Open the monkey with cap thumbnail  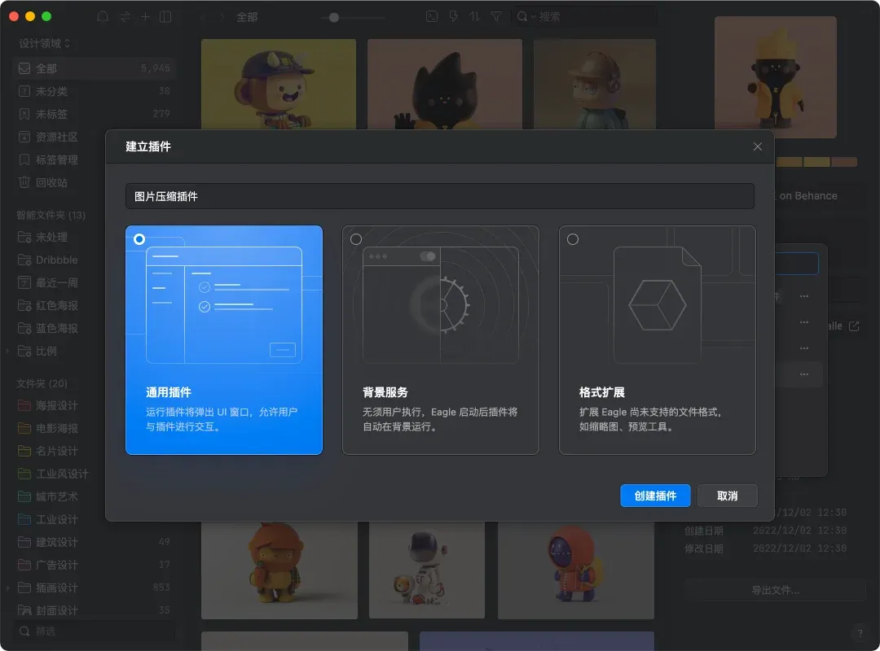coord(279,84)
